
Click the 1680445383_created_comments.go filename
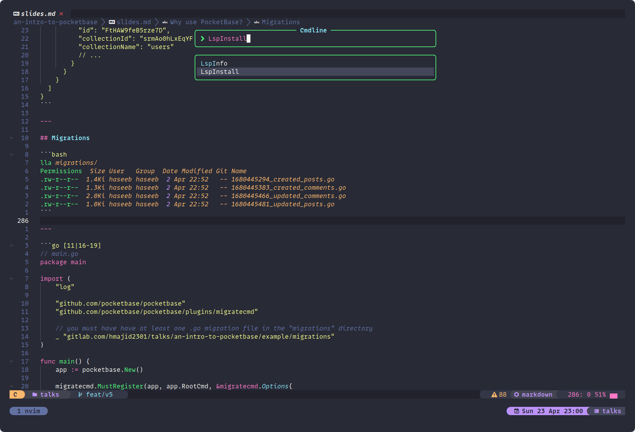tap(289, 188)
